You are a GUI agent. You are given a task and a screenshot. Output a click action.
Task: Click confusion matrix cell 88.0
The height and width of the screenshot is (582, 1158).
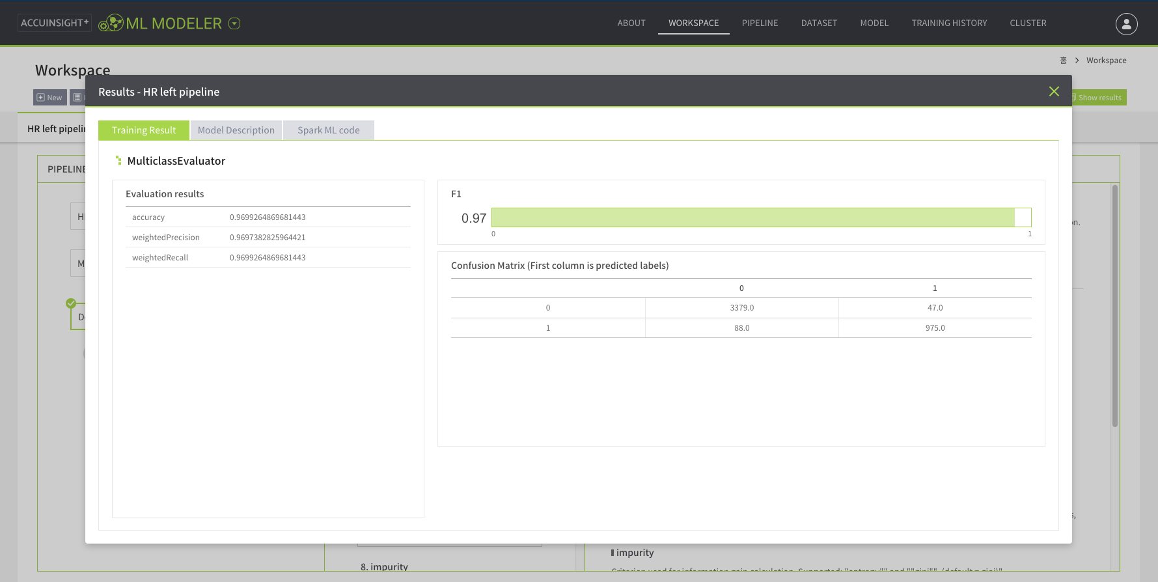(741, 328)
